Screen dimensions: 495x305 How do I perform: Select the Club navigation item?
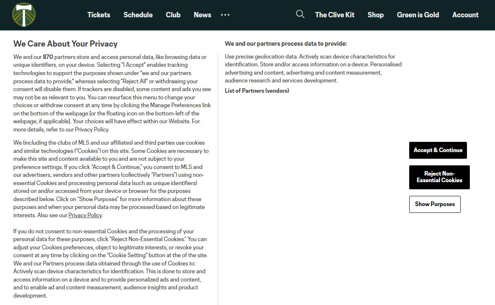pos(173,15)
